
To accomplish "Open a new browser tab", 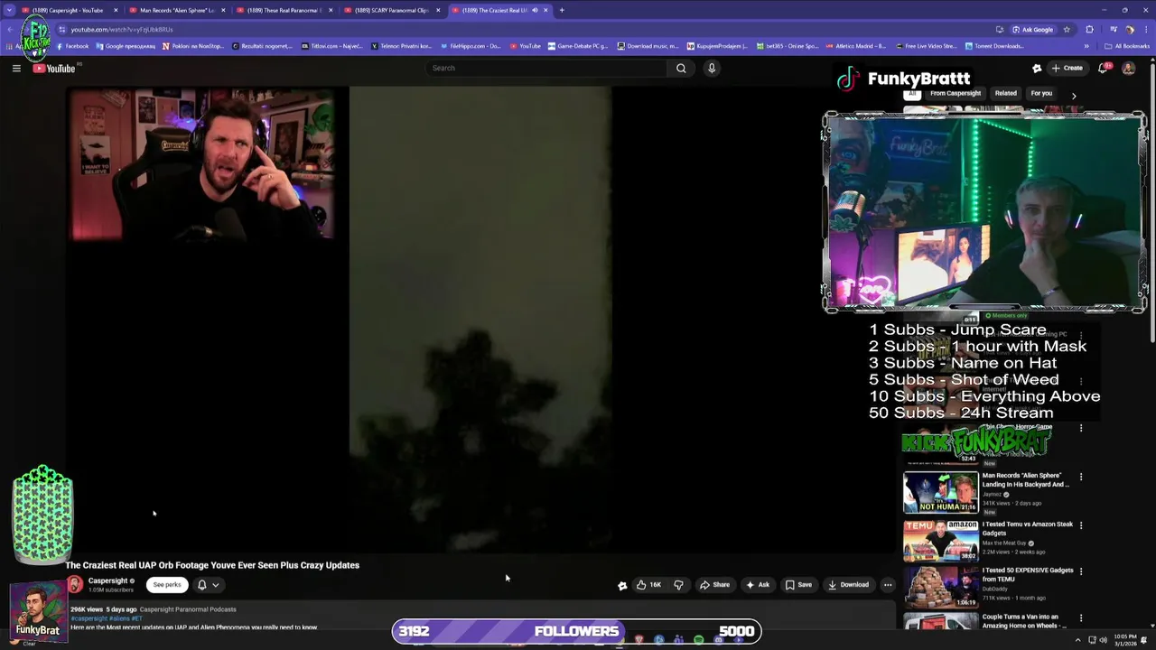I will [562, 10].
